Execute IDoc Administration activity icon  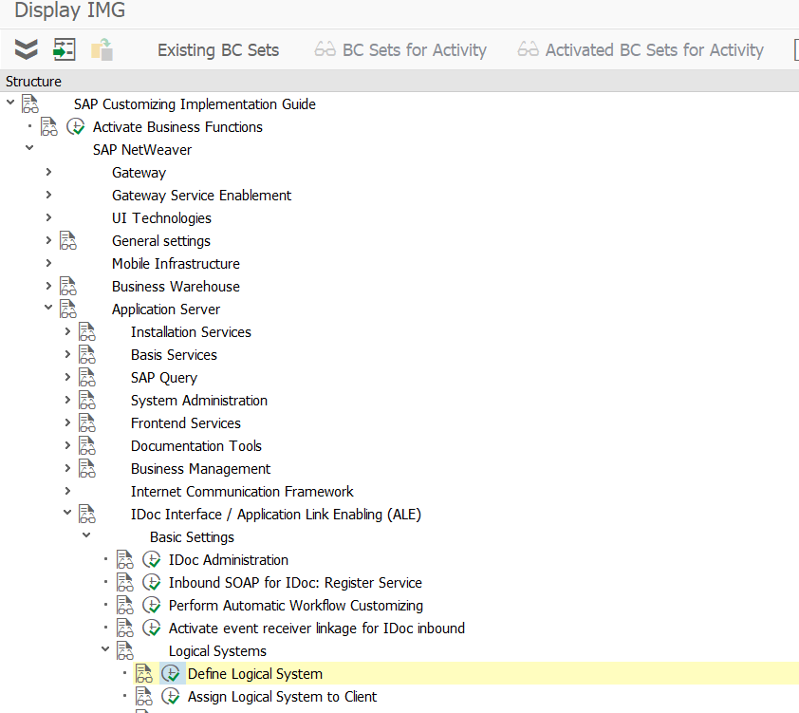coord(151,559)
